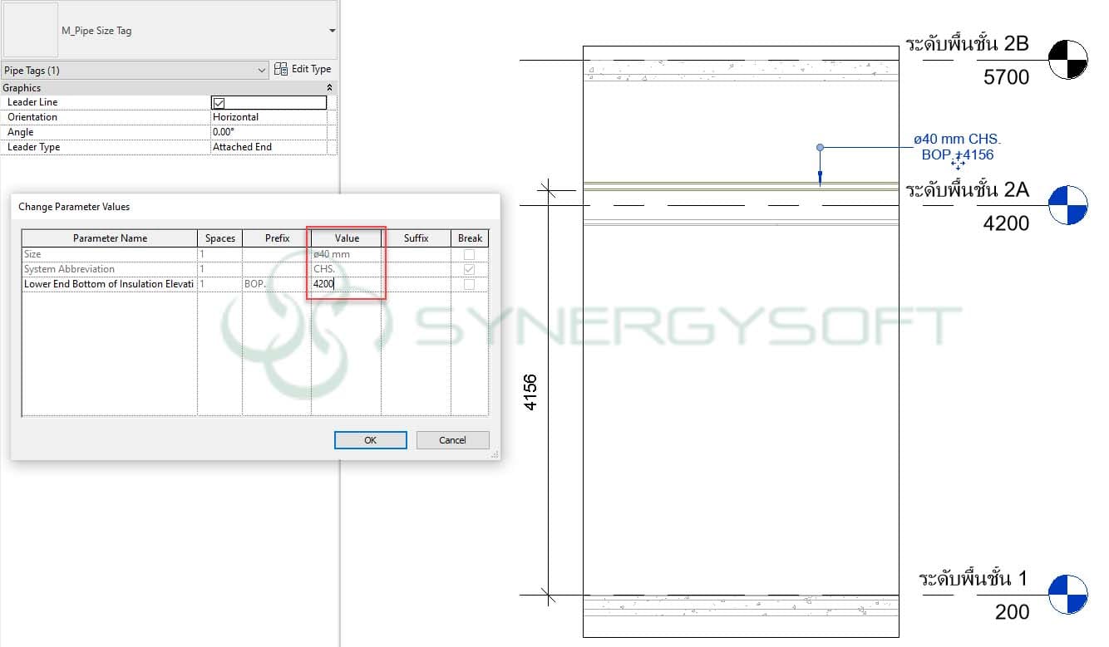1109x647 pixels.
Task: Click the blue level head symbol for level 4200
Action: click(x=1067, y=205)
